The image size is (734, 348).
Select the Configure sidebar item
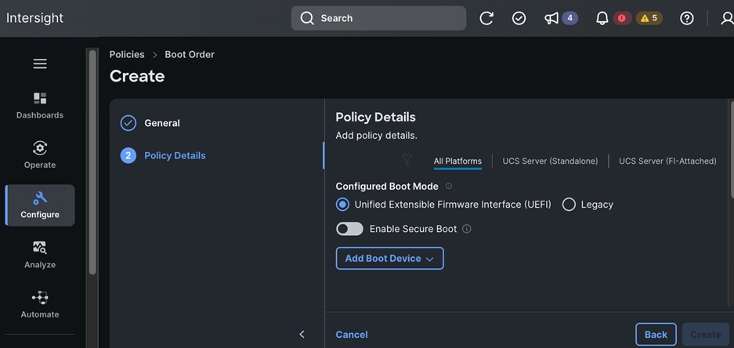coord(40,205)
